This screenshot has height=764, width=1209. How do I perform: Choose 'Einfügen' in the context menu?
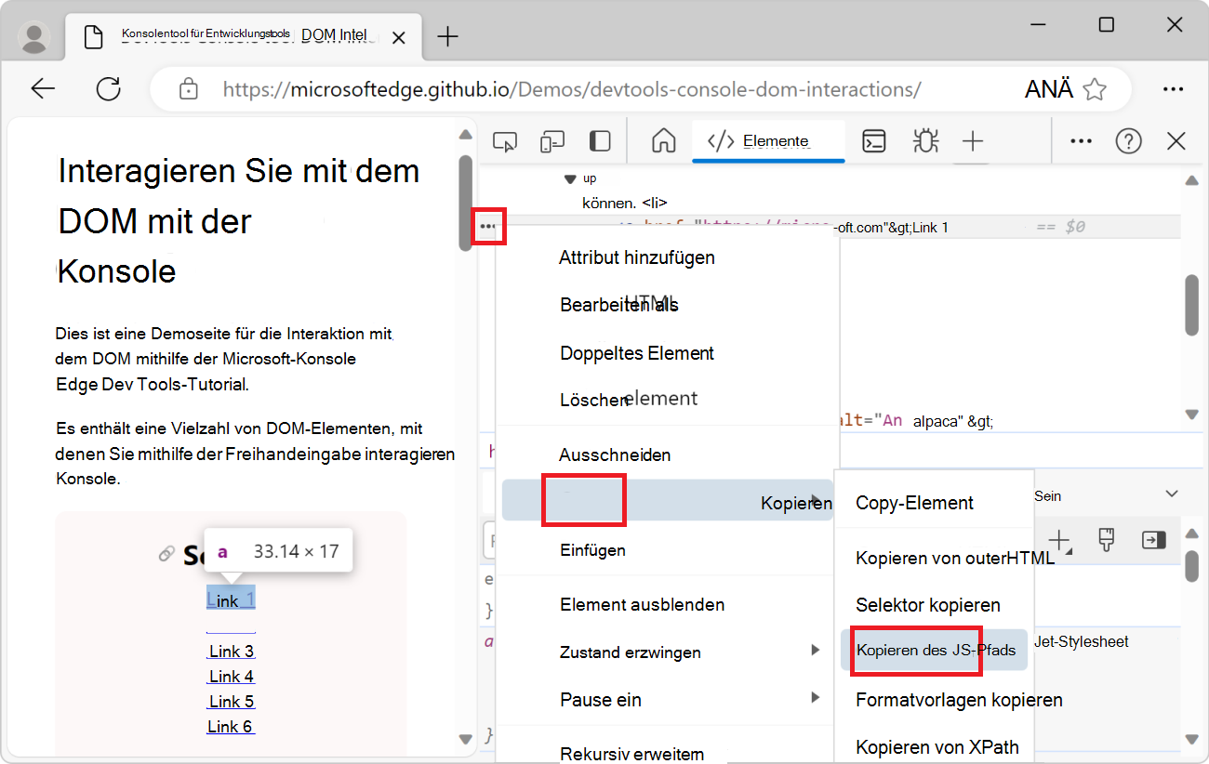point(592,550)
